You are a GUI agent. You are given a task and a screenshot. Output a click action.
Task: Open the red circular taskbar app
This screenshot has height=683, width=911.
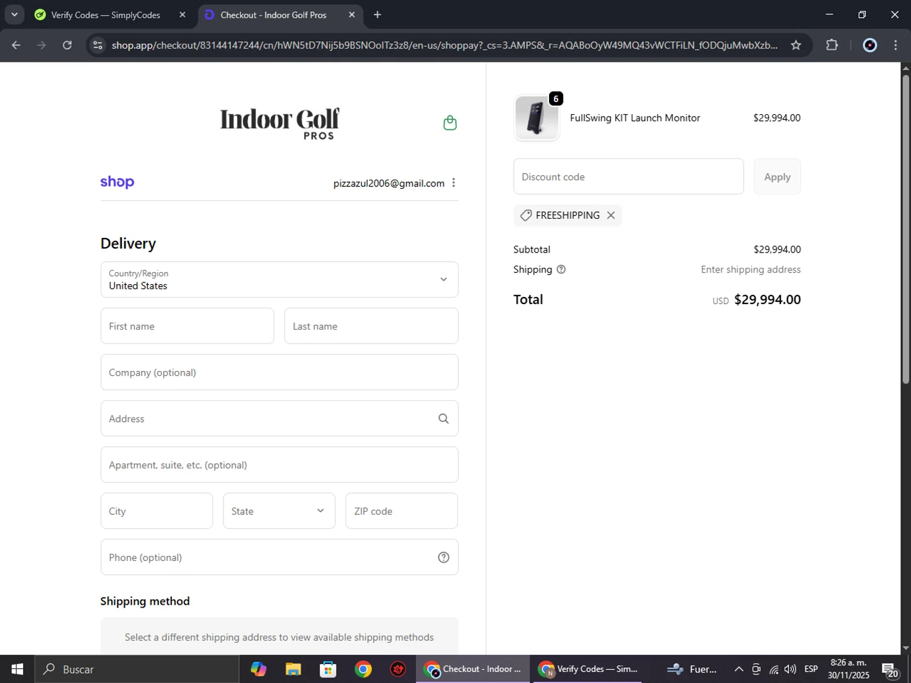[398, 669]
